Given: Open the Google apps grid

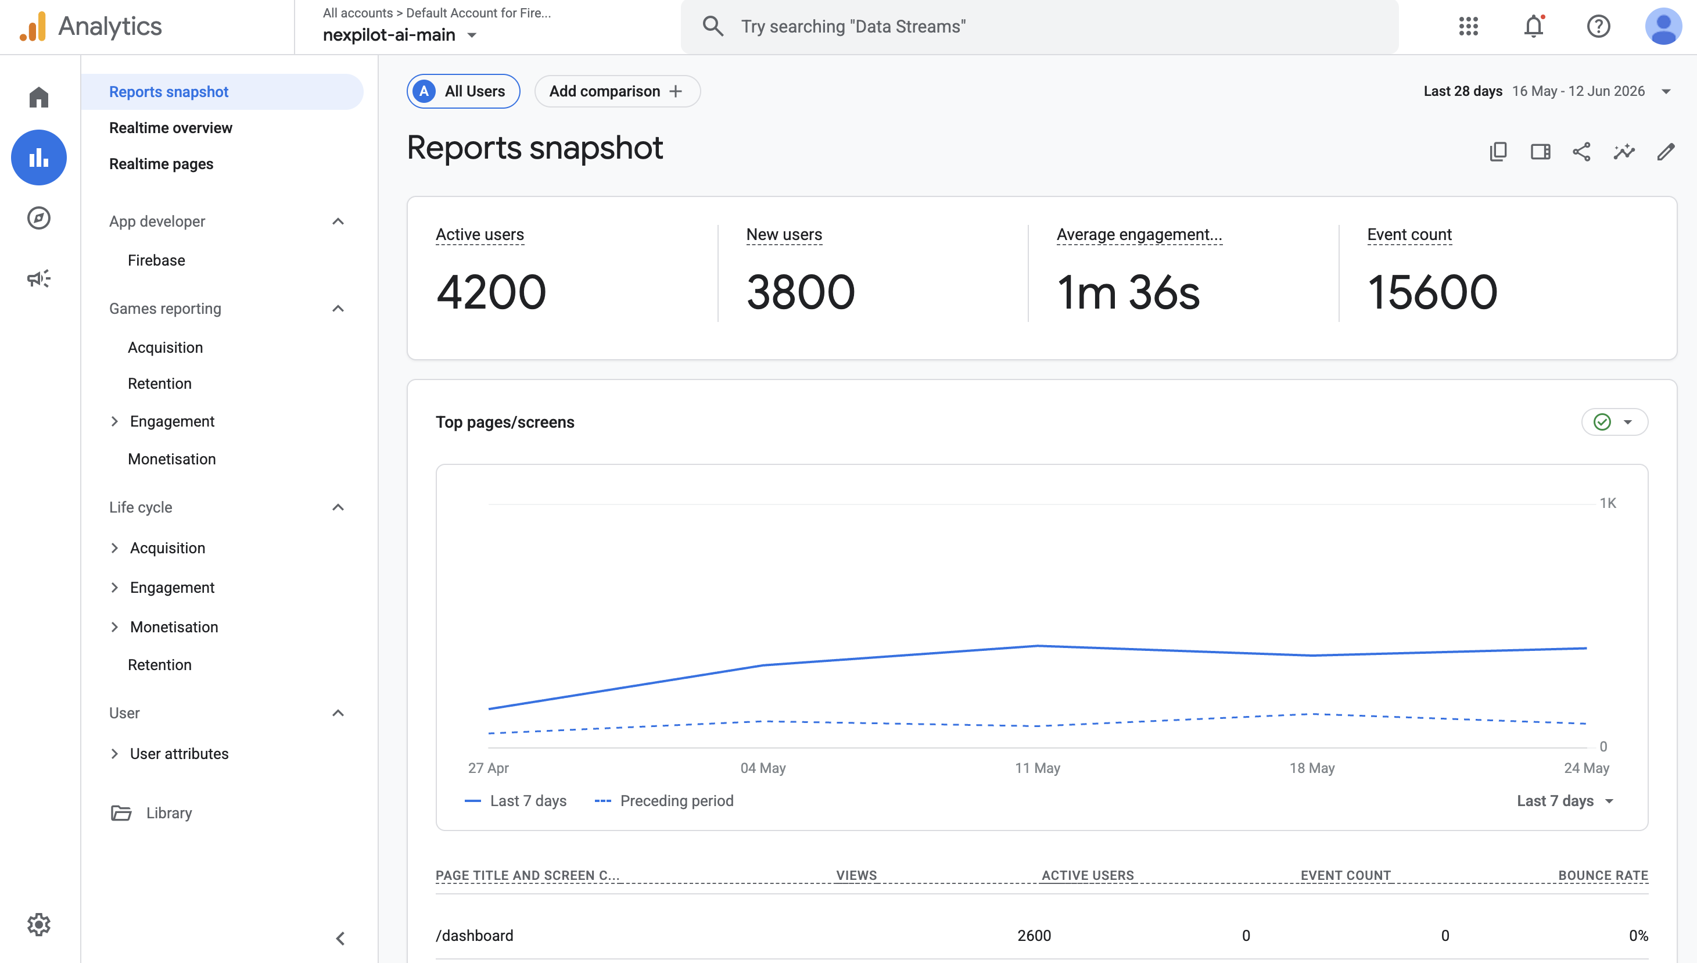Looking at the screenshot, I should coord(1468,27).
